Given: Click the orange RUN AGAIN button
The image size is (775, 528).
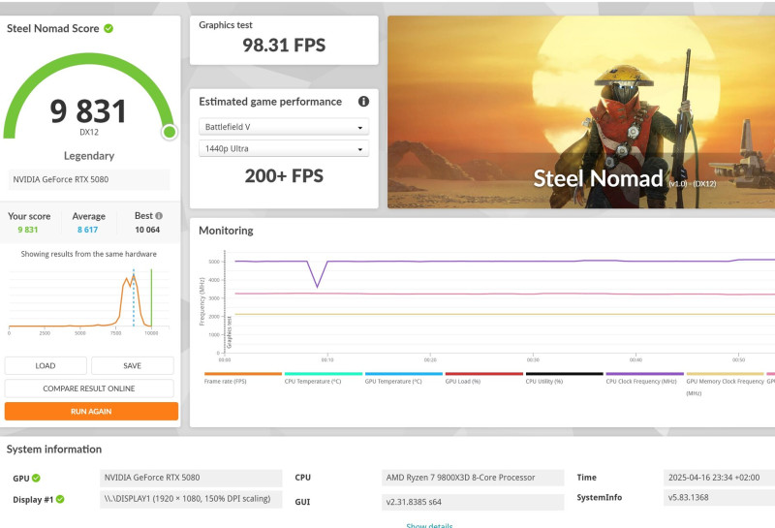Looking at the screenshot, I should click(91, 412).
